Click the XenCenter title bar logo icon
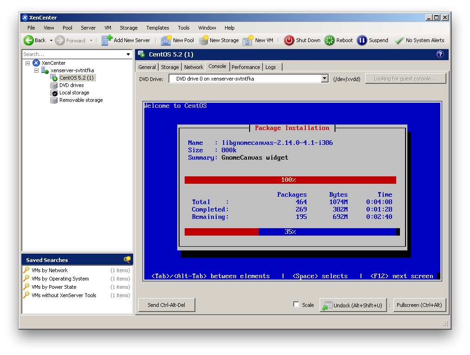 25,17
